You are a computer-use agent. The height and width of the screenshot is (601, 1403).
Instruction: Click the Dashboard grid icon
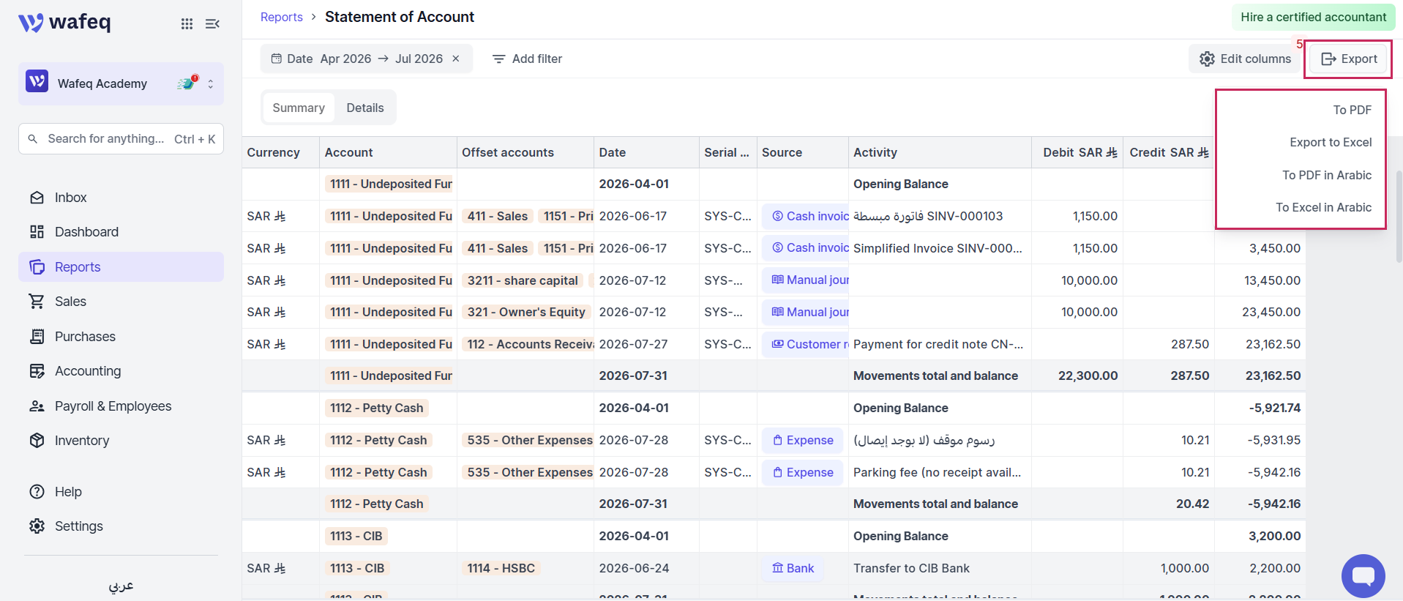coord(37,232)
